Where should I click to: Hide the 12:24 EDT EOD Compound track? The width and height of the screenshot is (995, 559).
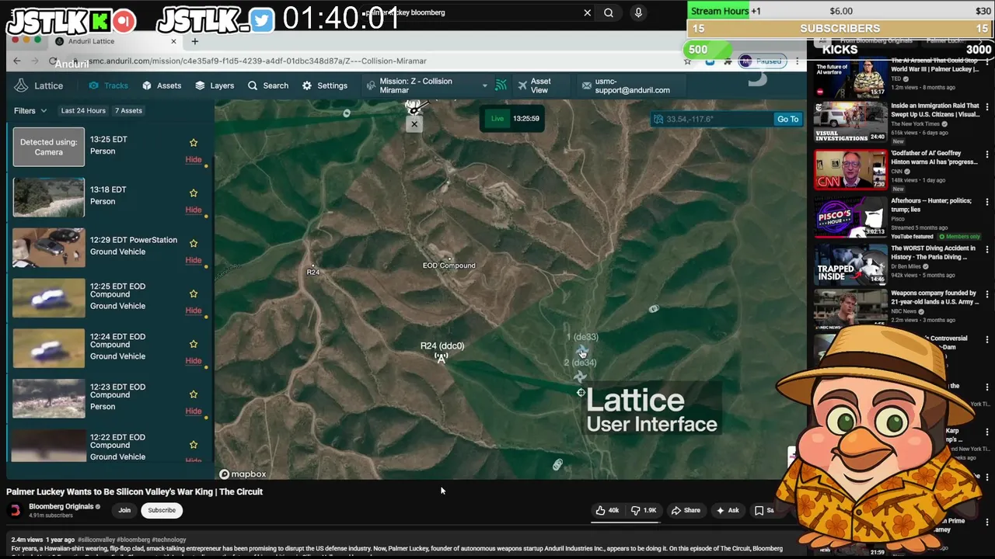point(194,360)
